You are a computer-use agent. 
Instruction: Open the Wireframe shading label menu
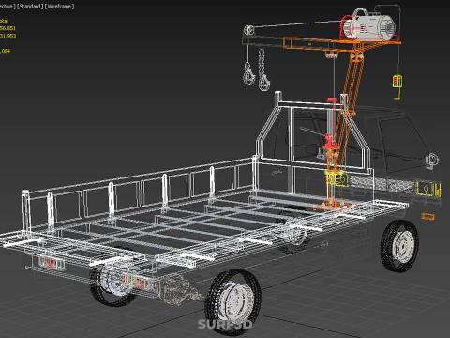pos(60,7)
